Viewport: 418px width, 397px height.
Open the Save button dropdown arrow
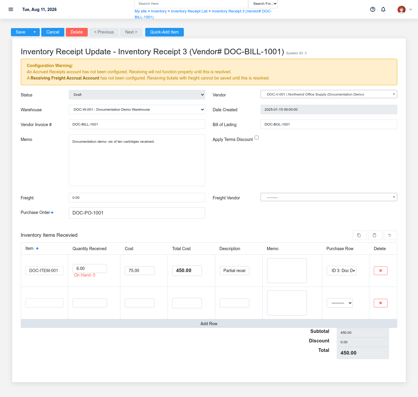[35, 32]
